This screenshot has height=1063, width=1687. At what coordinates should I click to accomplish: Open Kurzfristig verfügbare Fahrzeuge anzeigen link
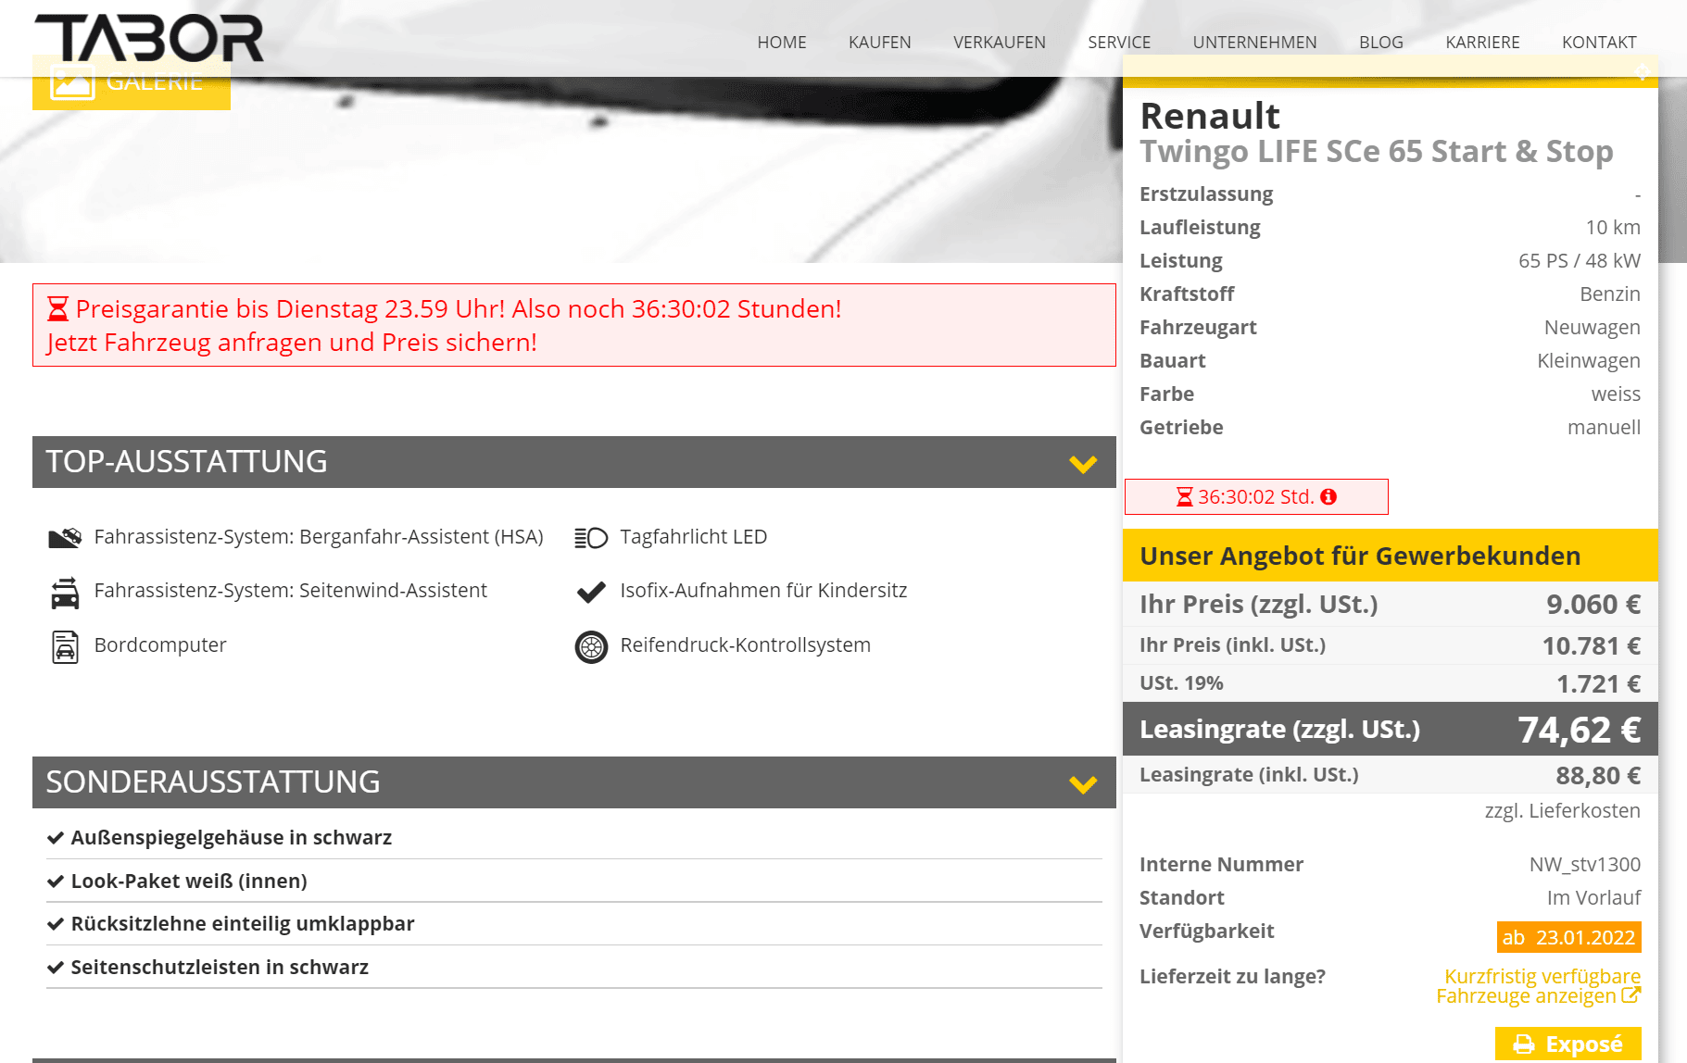(1538, 986)
